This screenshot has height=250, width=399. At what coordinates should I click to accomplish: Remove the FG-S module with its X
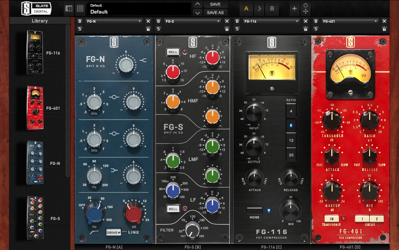coord(227,21)
